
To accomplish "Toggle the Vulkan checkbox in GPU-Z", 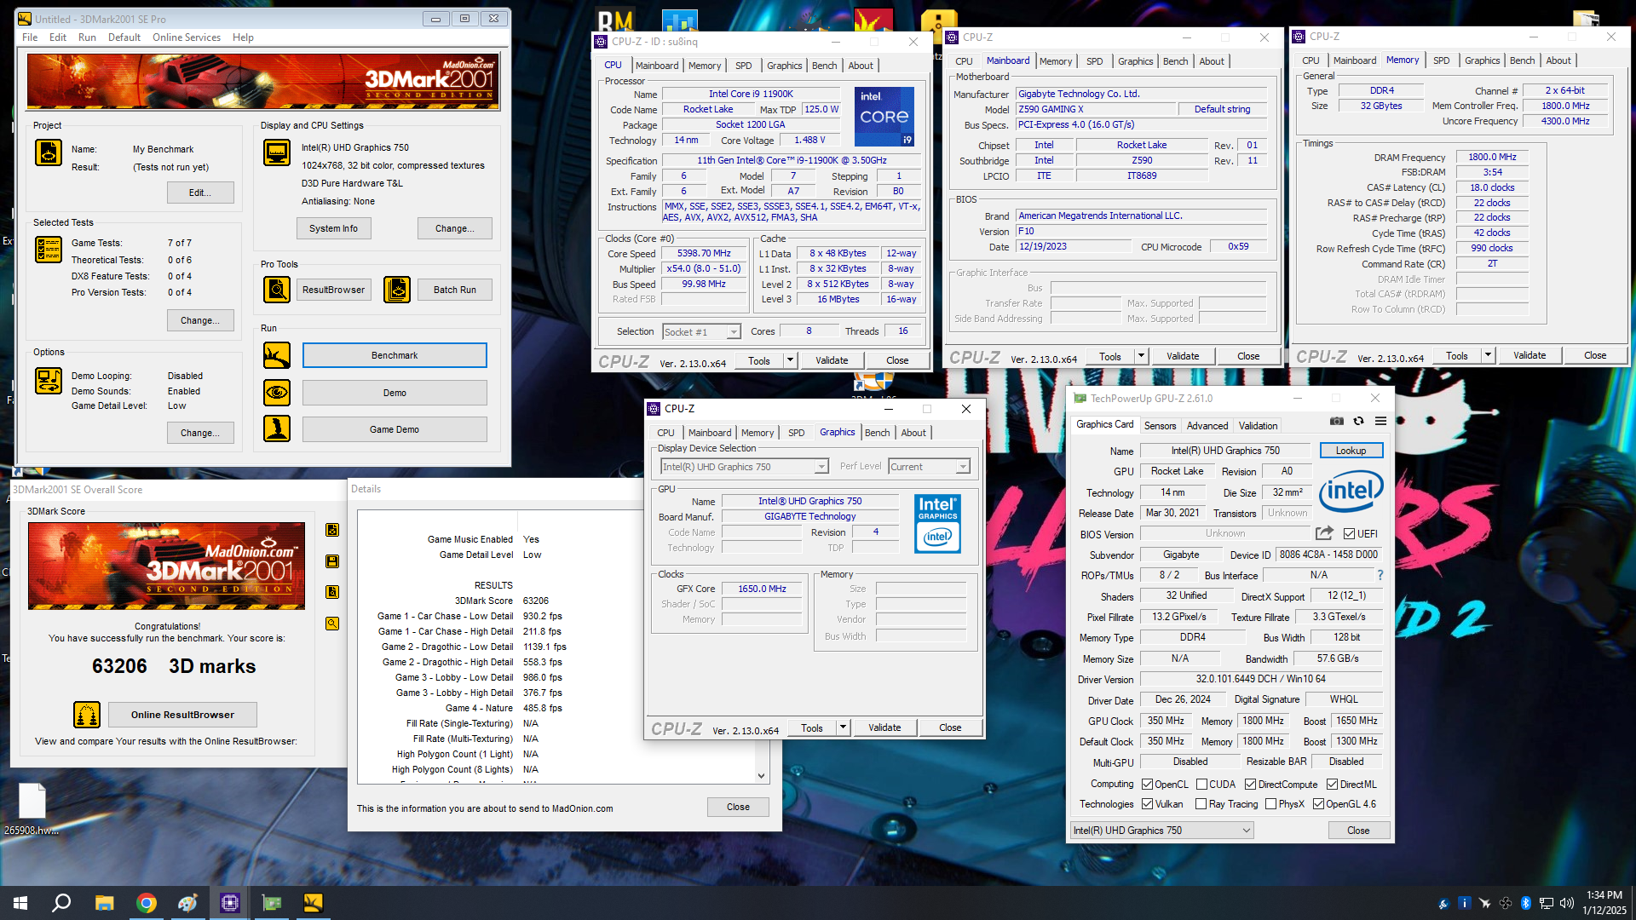I will coord(1147,804).
